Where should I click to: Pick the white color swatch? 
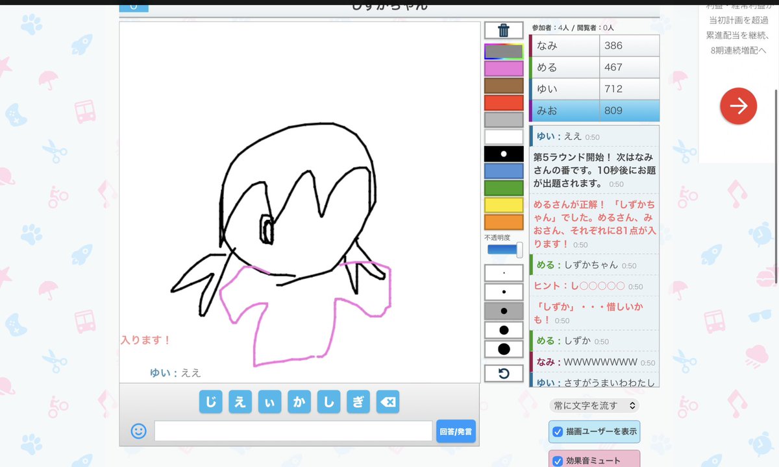pyautogui.click(x=504, y=137)
